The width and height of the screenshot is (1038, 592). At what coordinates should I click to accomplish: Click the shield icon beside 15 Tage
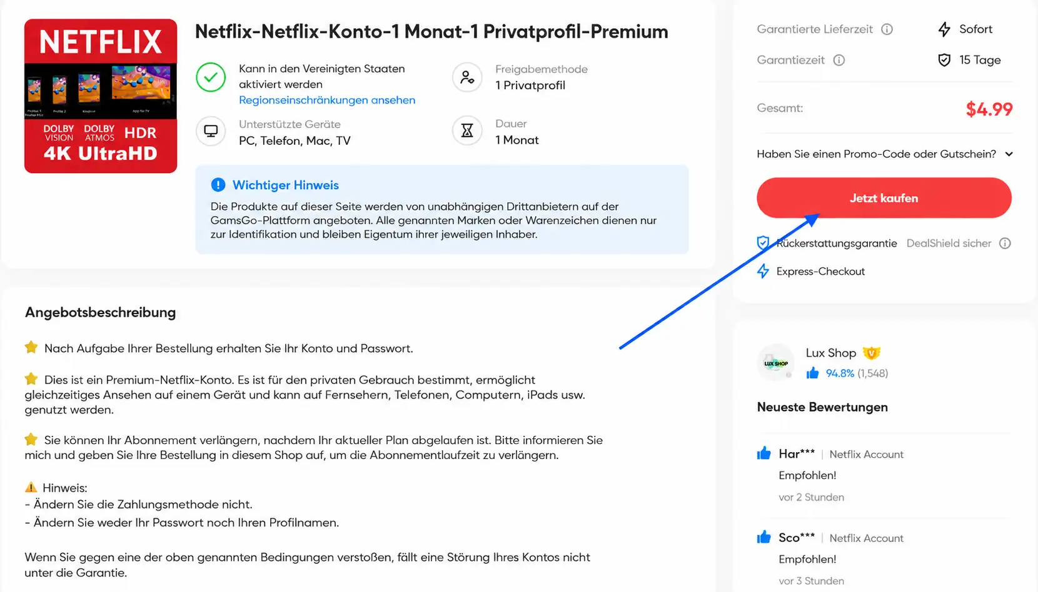coord(944,60)
